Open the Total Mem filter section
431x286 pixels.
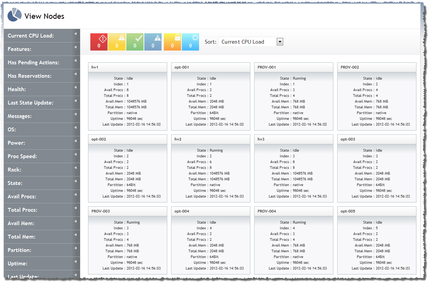pos(42,237)
